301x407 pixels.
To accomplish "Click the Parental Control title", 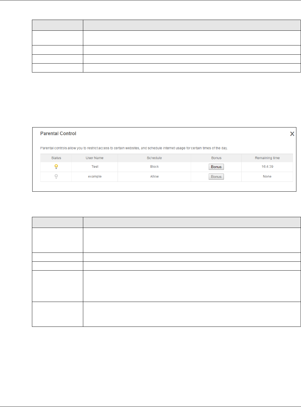I will pos(58,133).
